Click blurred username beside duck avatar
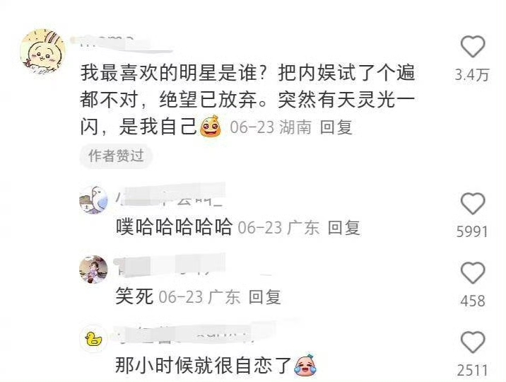The height and width of the screenshot is (382, 506). pos(194,332)
